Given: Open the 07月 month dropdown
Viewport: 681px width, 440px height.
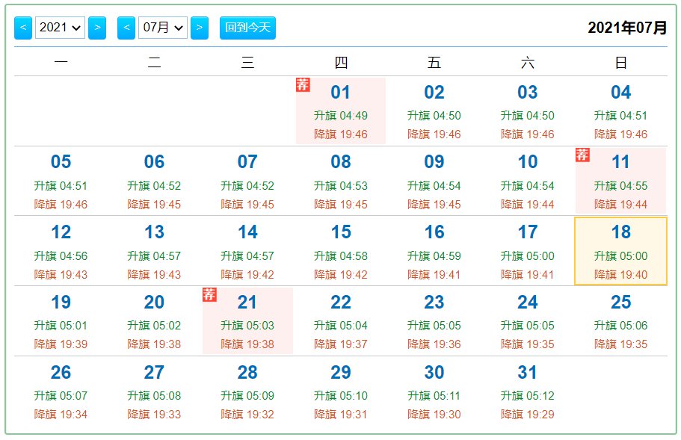Looking at the screenshot, I should pos(163,28).
